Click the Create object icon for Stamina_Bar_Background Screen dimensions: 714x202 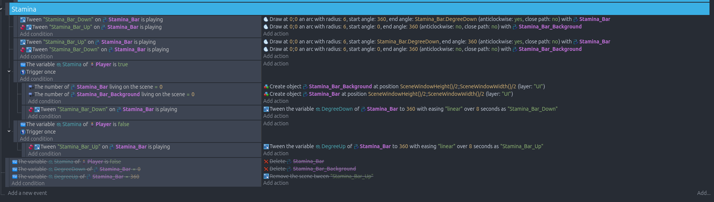(x=266, y=87)
